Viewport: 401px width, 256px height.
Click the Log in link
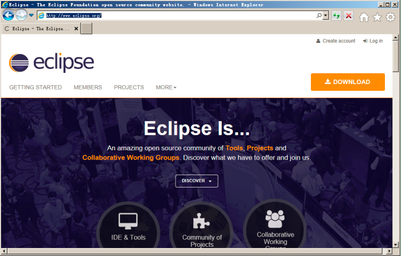click(x=373, y=41)
